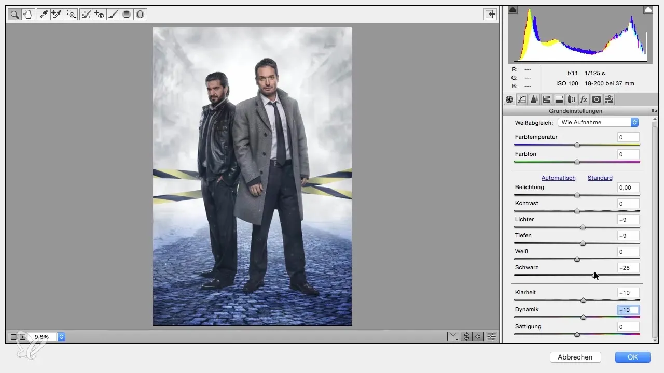Click the image preview of two men

tap(252, 176)
